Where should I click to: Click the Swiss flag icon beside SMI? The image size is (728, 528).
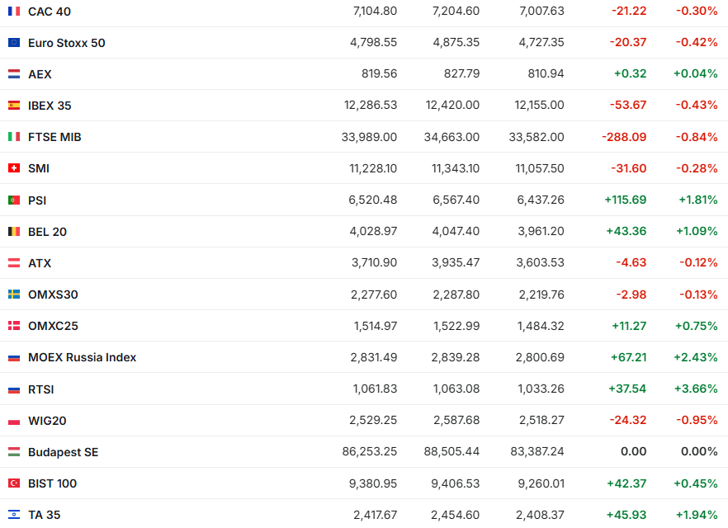click(14, 168)
